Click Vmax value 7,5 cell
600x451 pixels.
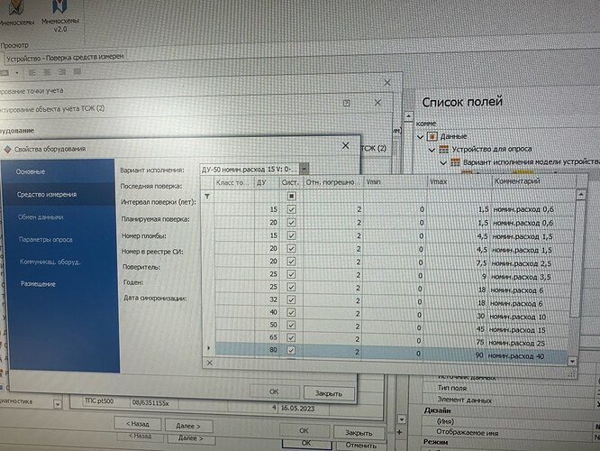459,263
